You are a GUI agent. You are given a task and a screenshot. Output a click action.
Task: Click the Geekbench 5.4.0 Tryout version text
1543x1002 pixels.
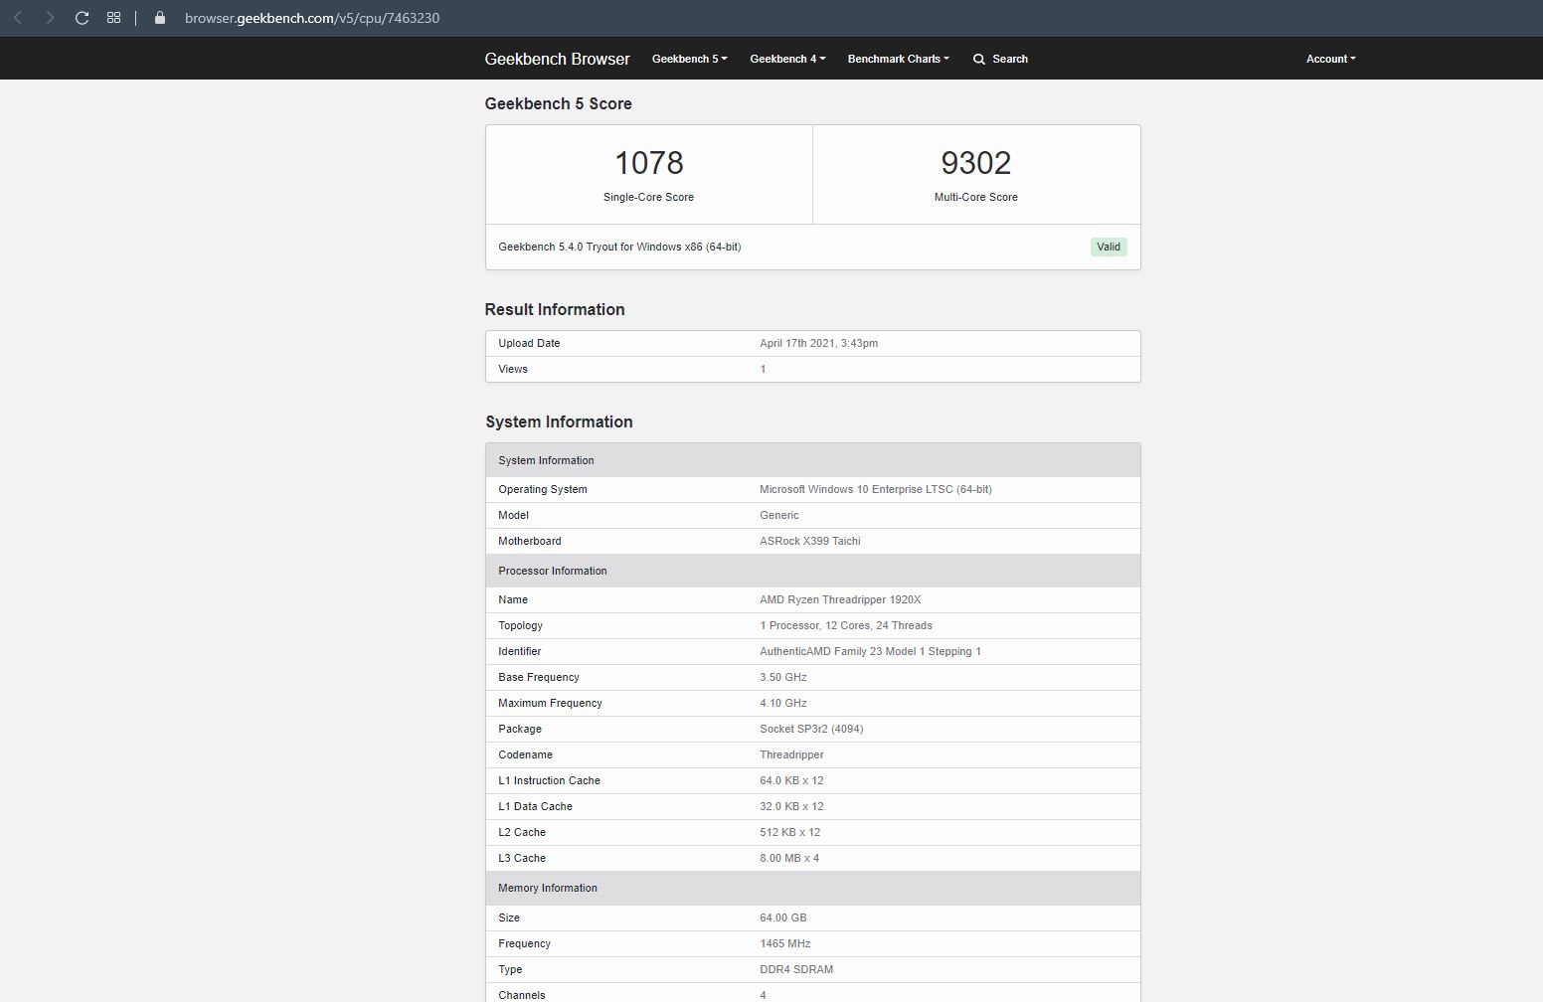[619, 247]
